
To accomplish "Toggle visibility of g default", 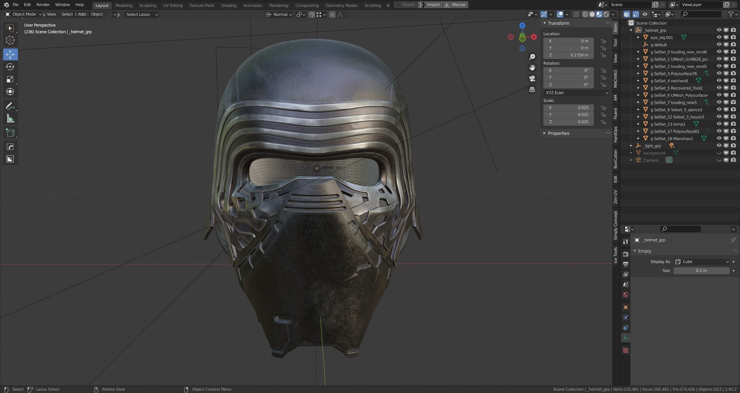I will [x=719, y=44].
